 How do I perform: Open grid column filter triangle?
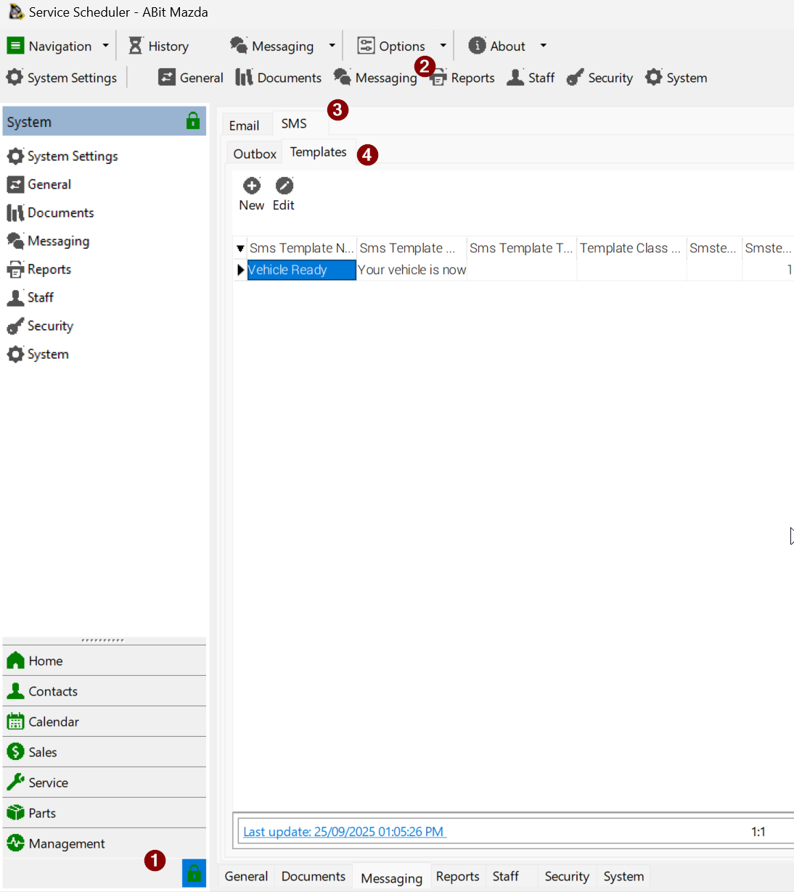point(240,249)
